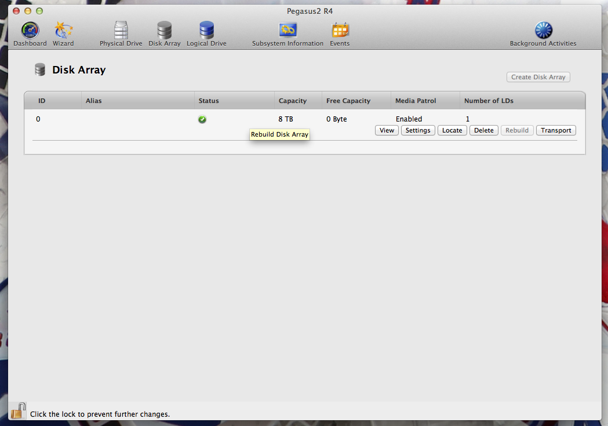The height and width of the screenshot is (426, 608).
Task: View Subsystem Information
Action: tap(288, 33)
